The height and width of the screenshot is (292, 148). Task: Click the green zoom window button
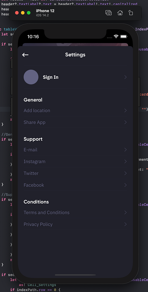tap(29, 13)
